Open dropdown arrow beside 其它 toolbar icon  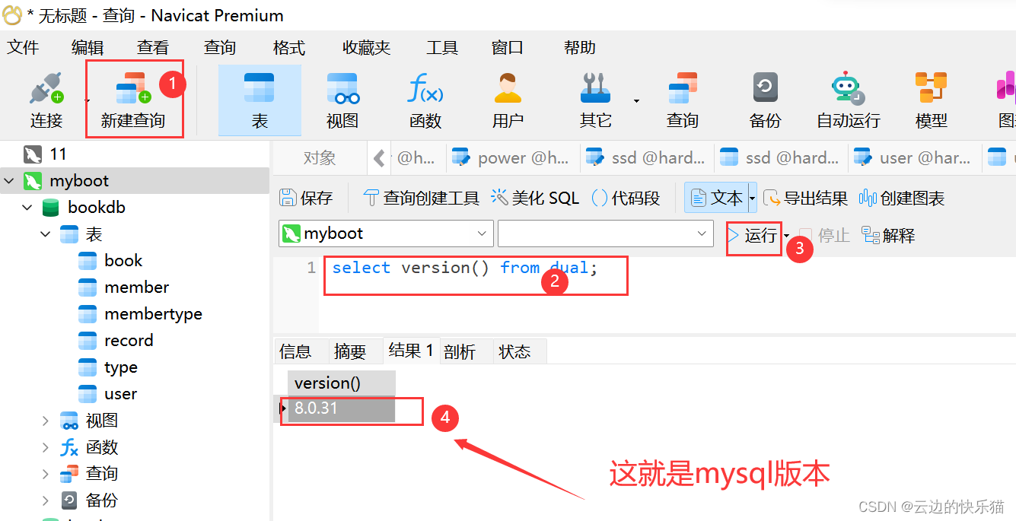click(x=636, y=101)
